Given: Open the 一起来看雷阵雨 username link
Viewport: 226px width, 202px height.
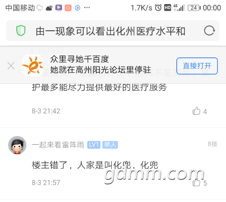Looking at the screenshot, I should 58,145.
